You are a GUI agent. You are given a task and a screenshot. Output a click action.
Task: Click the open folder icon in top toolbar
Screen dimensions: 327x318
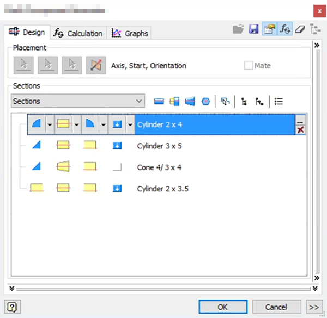[x=238, y=29]
